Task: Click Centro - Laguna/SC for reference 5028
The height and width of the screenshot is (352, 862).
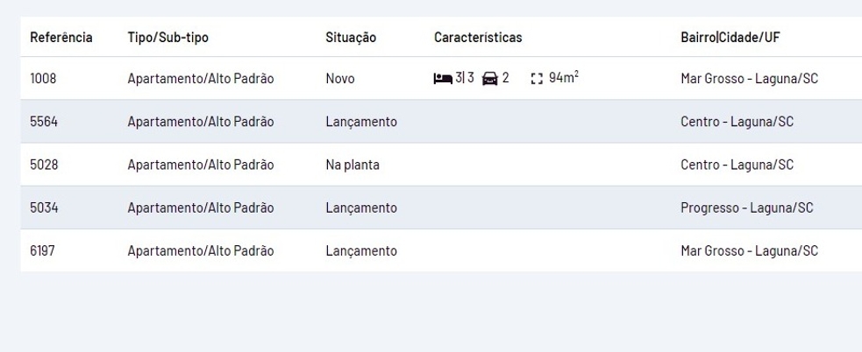Action: click(737, 165)
